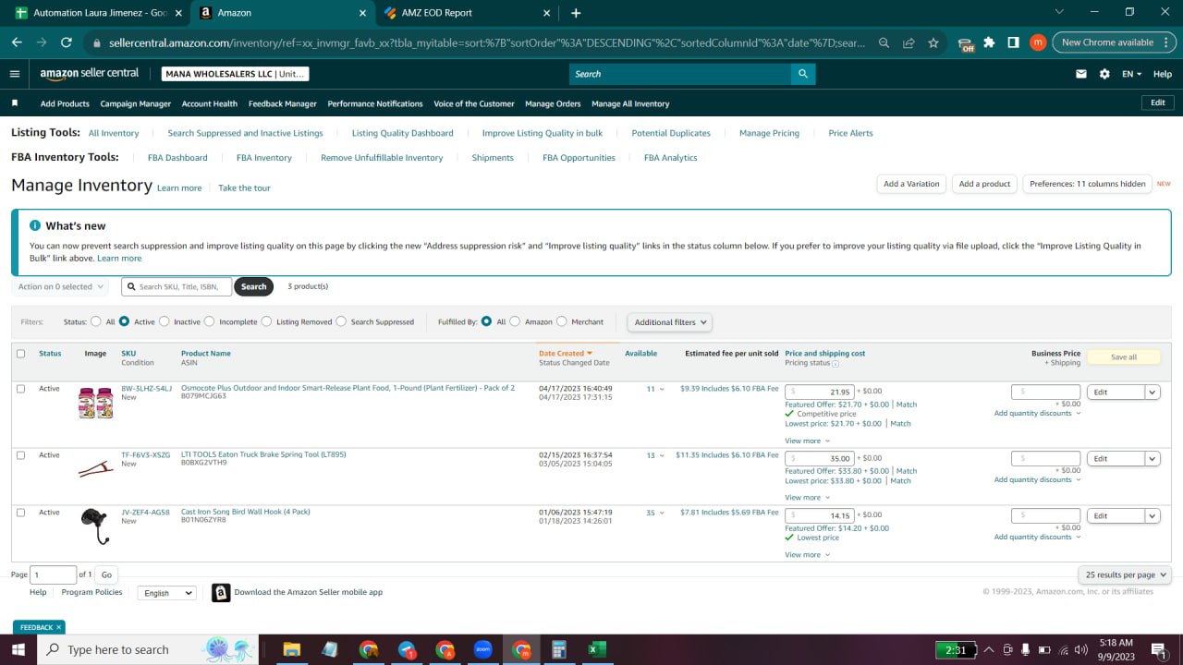Bookmark this page with the star icon
The height and width of the screenshot is (665, 1183).
click(933, 42)
